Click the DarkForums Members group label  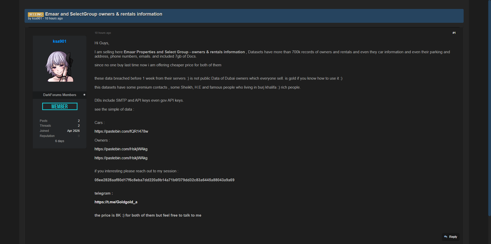(60, 95)
